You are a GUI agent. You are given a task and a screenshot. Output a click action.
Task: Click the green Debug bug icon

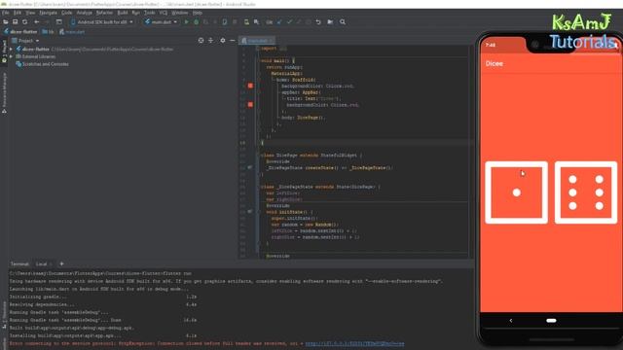pos(197,22)
